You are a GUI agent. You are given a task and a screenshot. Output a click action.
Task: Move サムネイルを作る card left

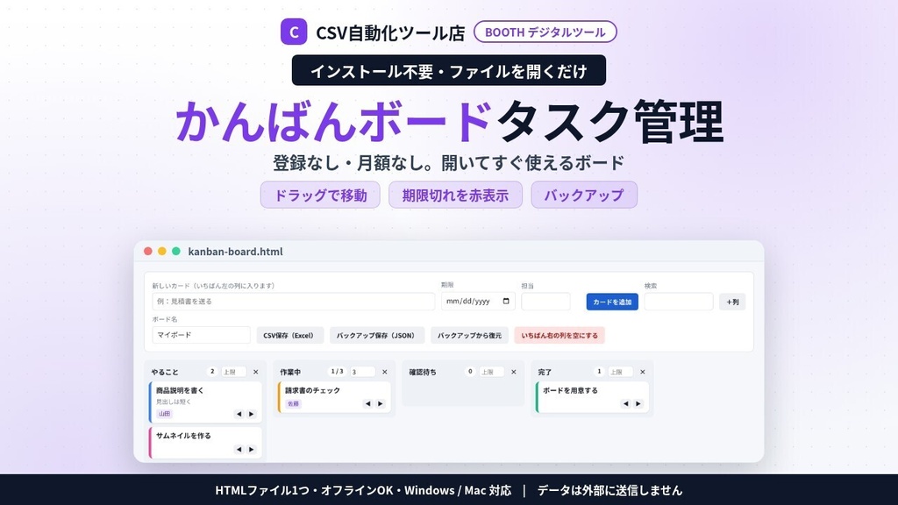pyautogui.click(x=239, y=450)
